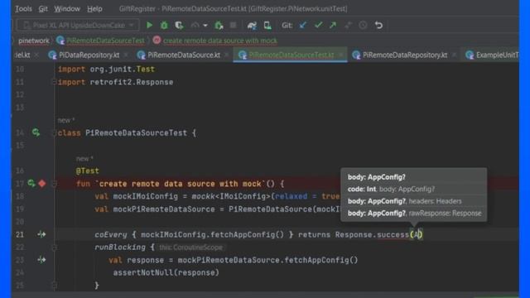Click 'new *' hint above class declaration
530x298 pixels.
tap(66, 120)
